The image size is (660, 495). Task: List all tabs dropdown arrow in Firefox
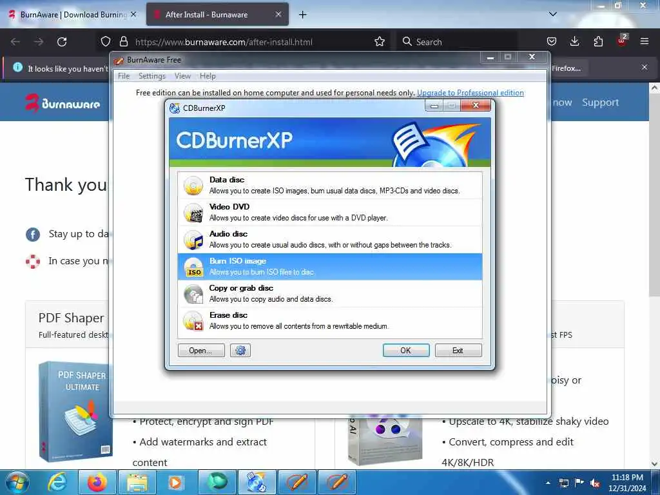click(552, 14)
